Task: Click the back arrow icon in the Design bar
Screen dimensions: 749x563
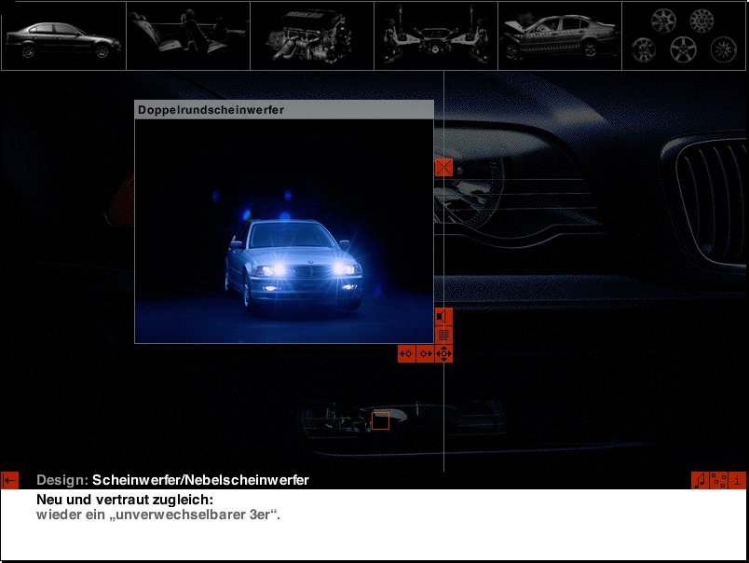Action: point(10,480)
